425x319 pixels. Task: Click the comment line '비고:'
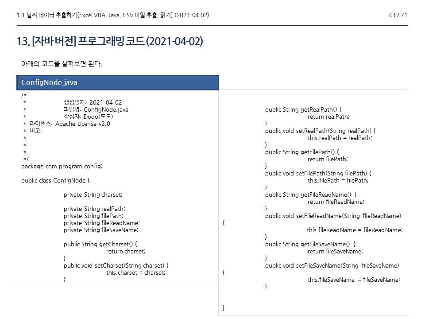[x=35, y=130]
